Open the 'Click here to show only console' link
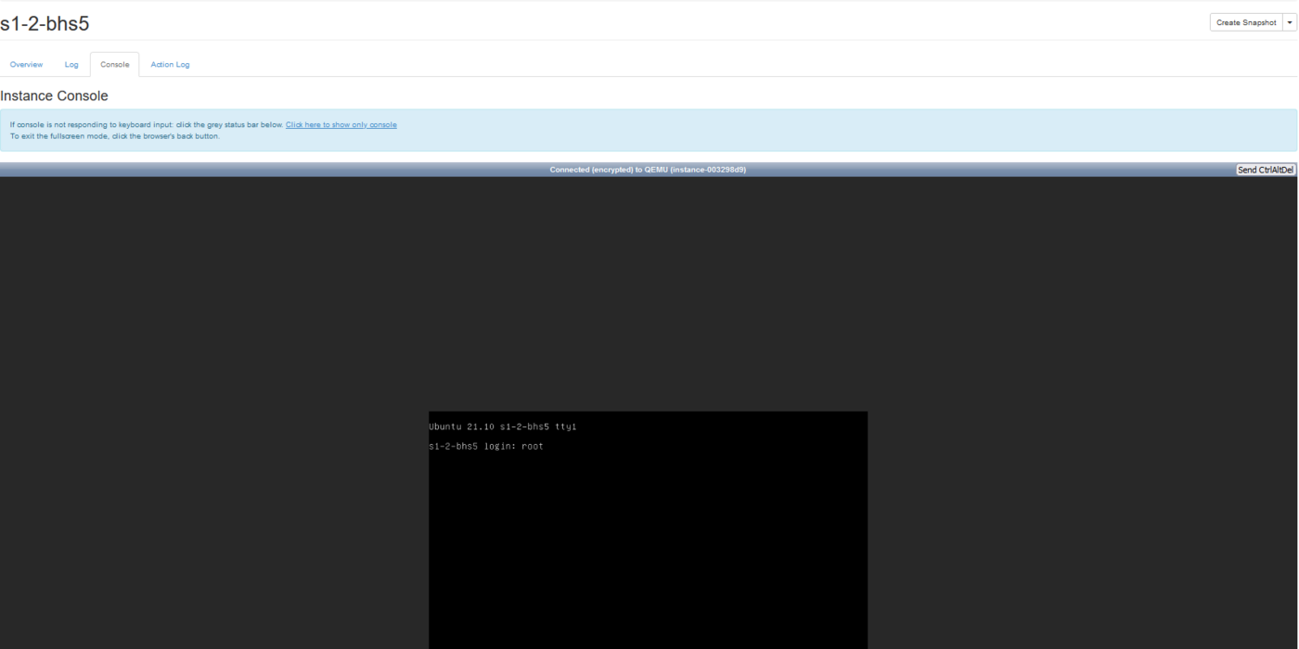This screenshot has height=649, width=1299. 341,125
